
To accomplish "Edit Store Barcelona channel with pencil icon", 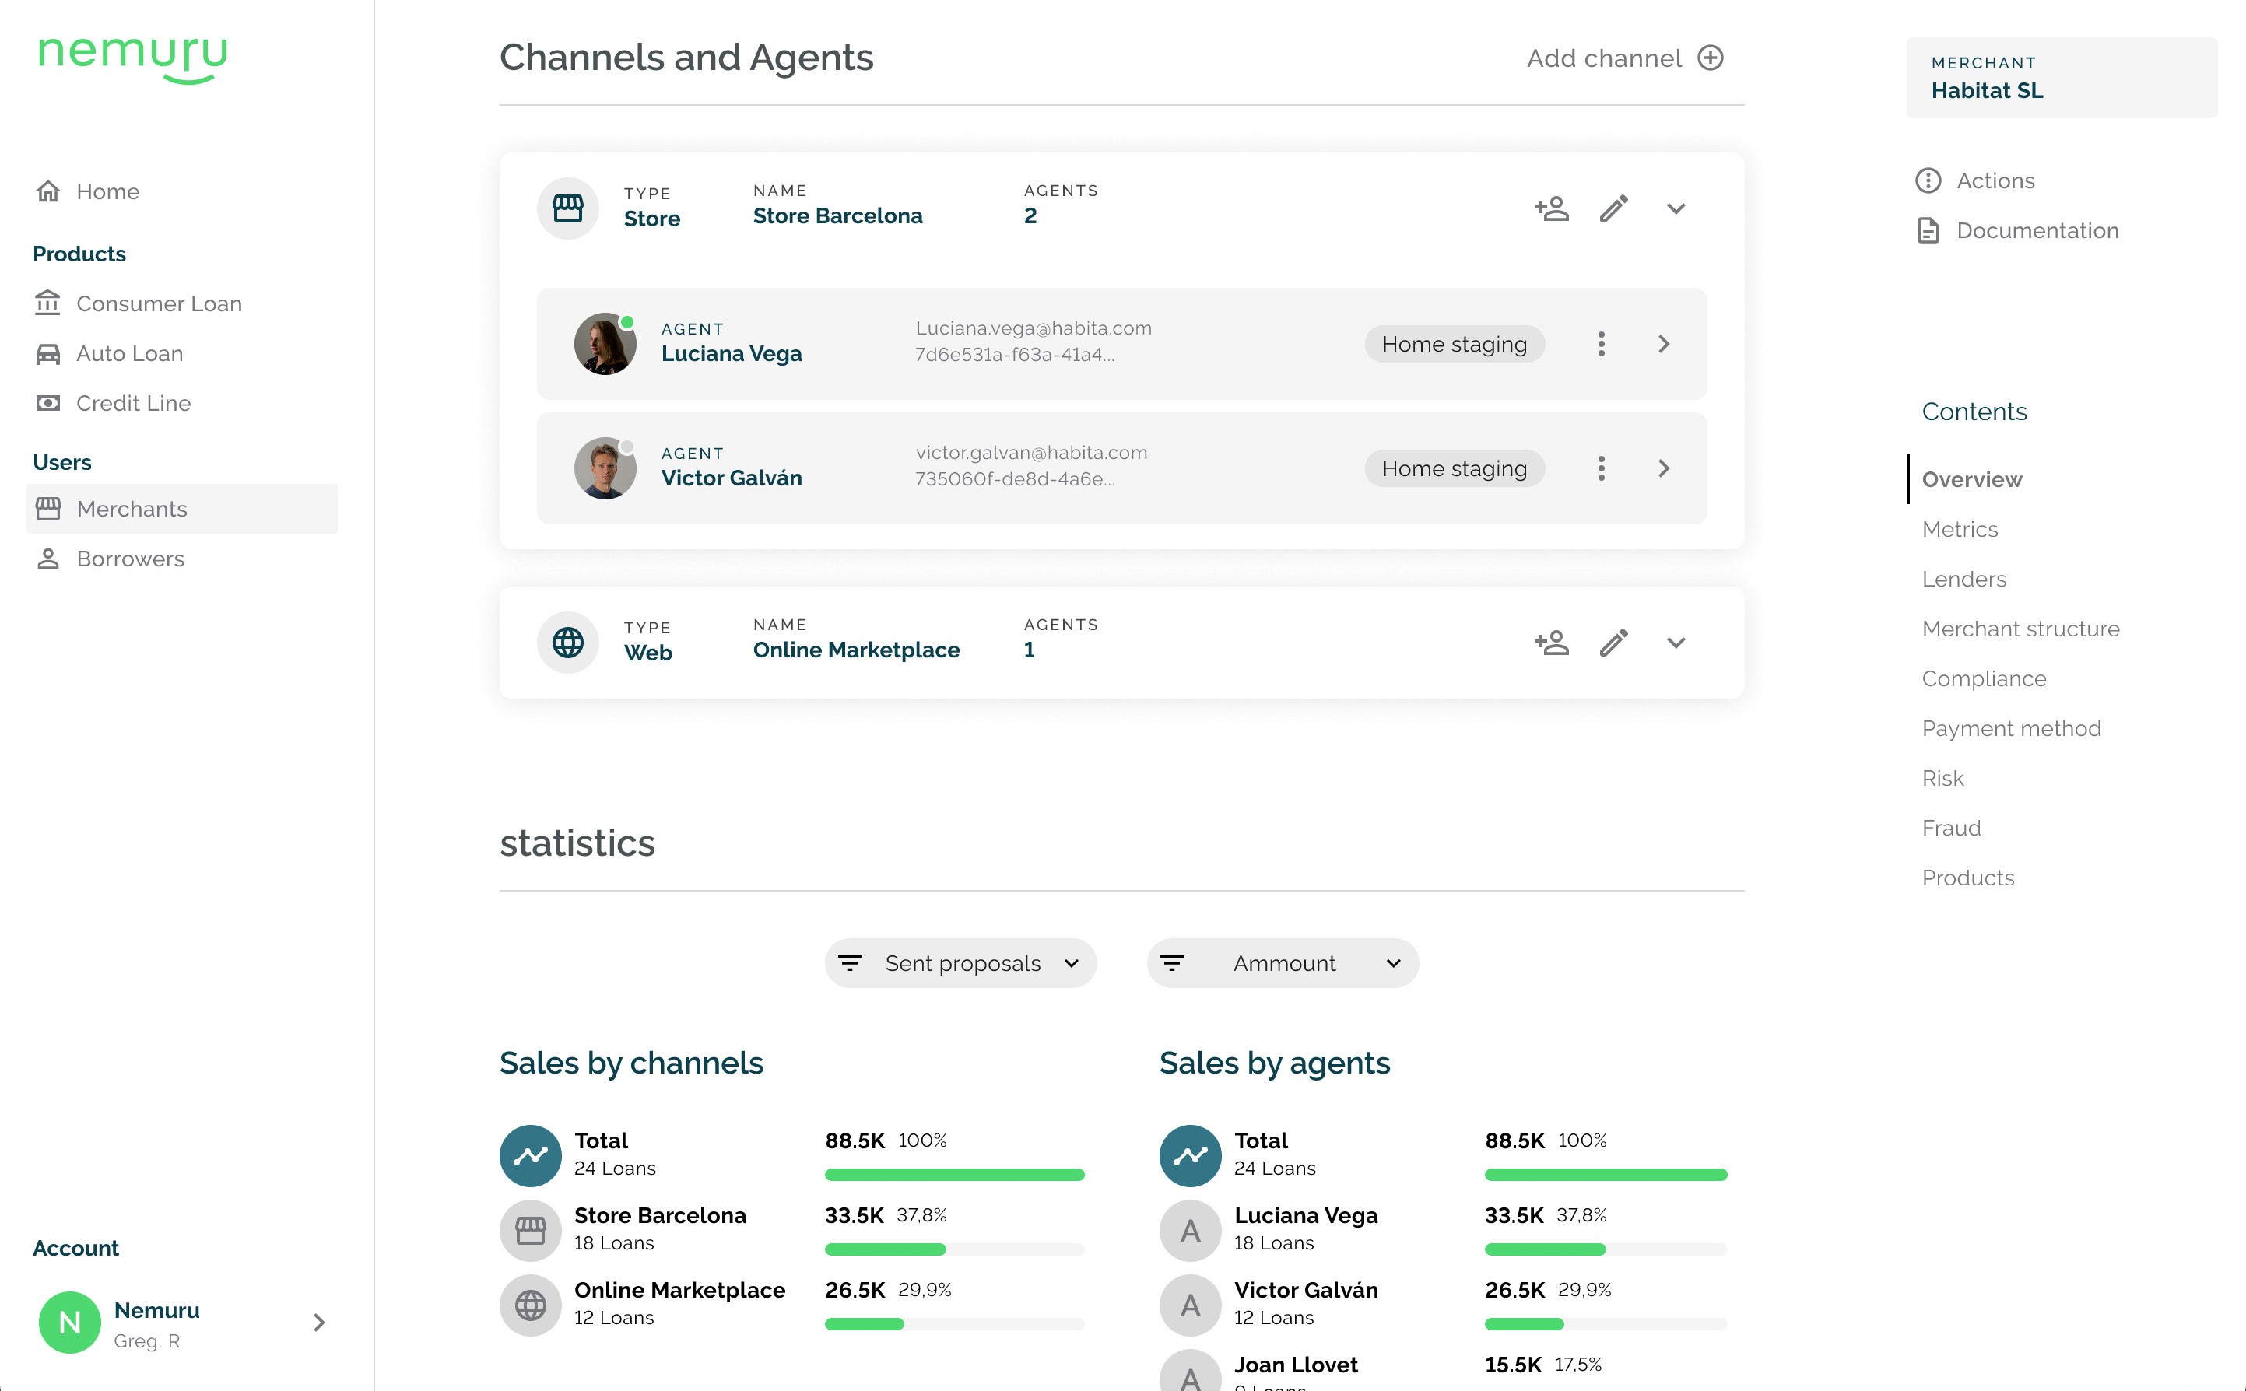I will pos(1614,208).
